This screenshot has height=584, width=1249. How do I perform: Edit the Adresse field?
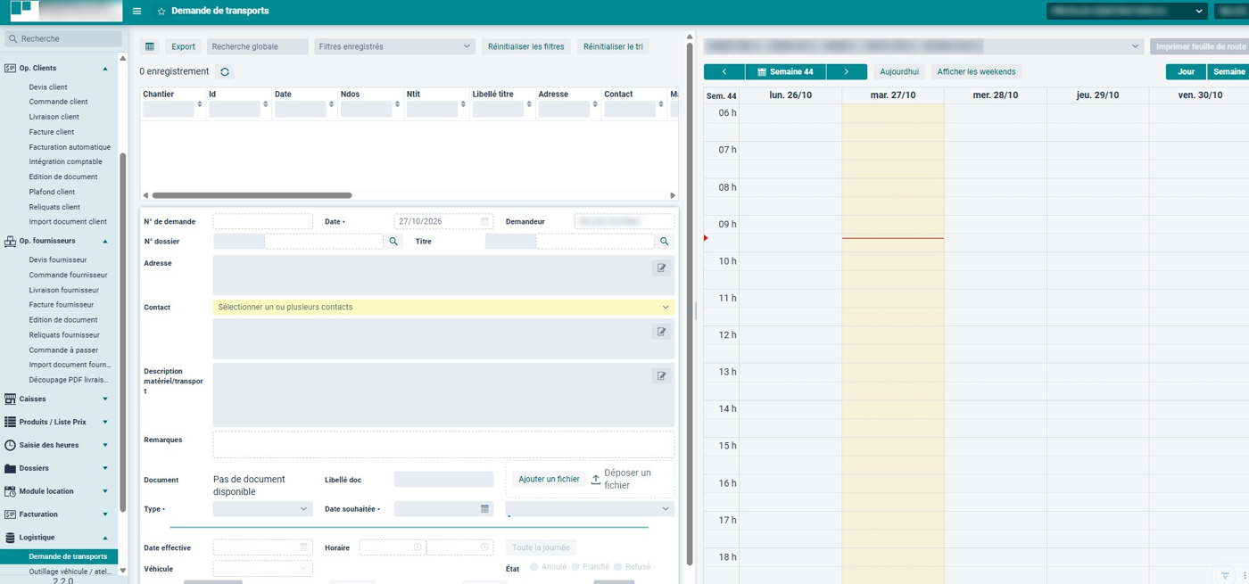tap(661, 267)
